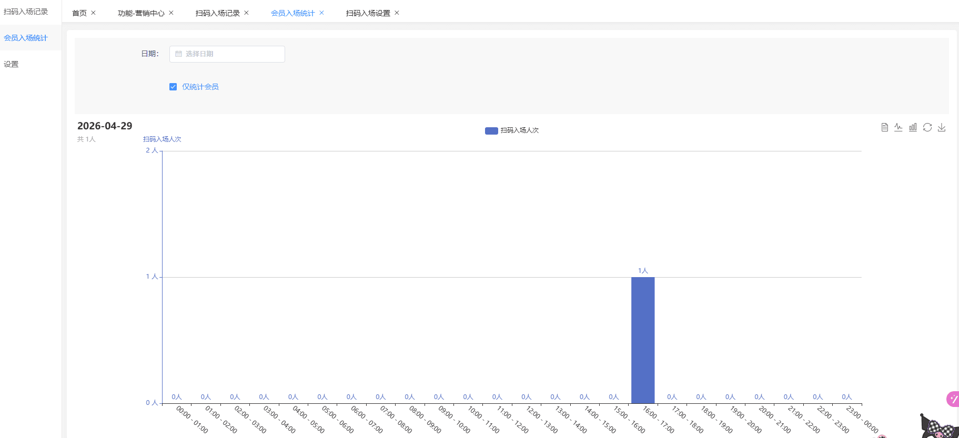Uncheck the 仅统计会员 checkbox

[x=173, y=87]
